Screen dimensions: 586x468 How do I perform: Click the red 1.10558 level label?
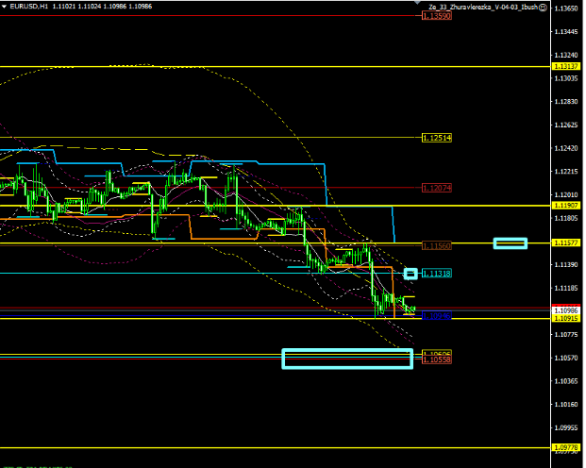[x=436, y=360]
